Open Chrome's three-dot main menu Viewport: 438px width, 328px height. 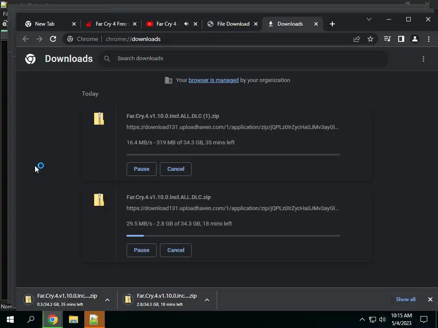(429, 39)
